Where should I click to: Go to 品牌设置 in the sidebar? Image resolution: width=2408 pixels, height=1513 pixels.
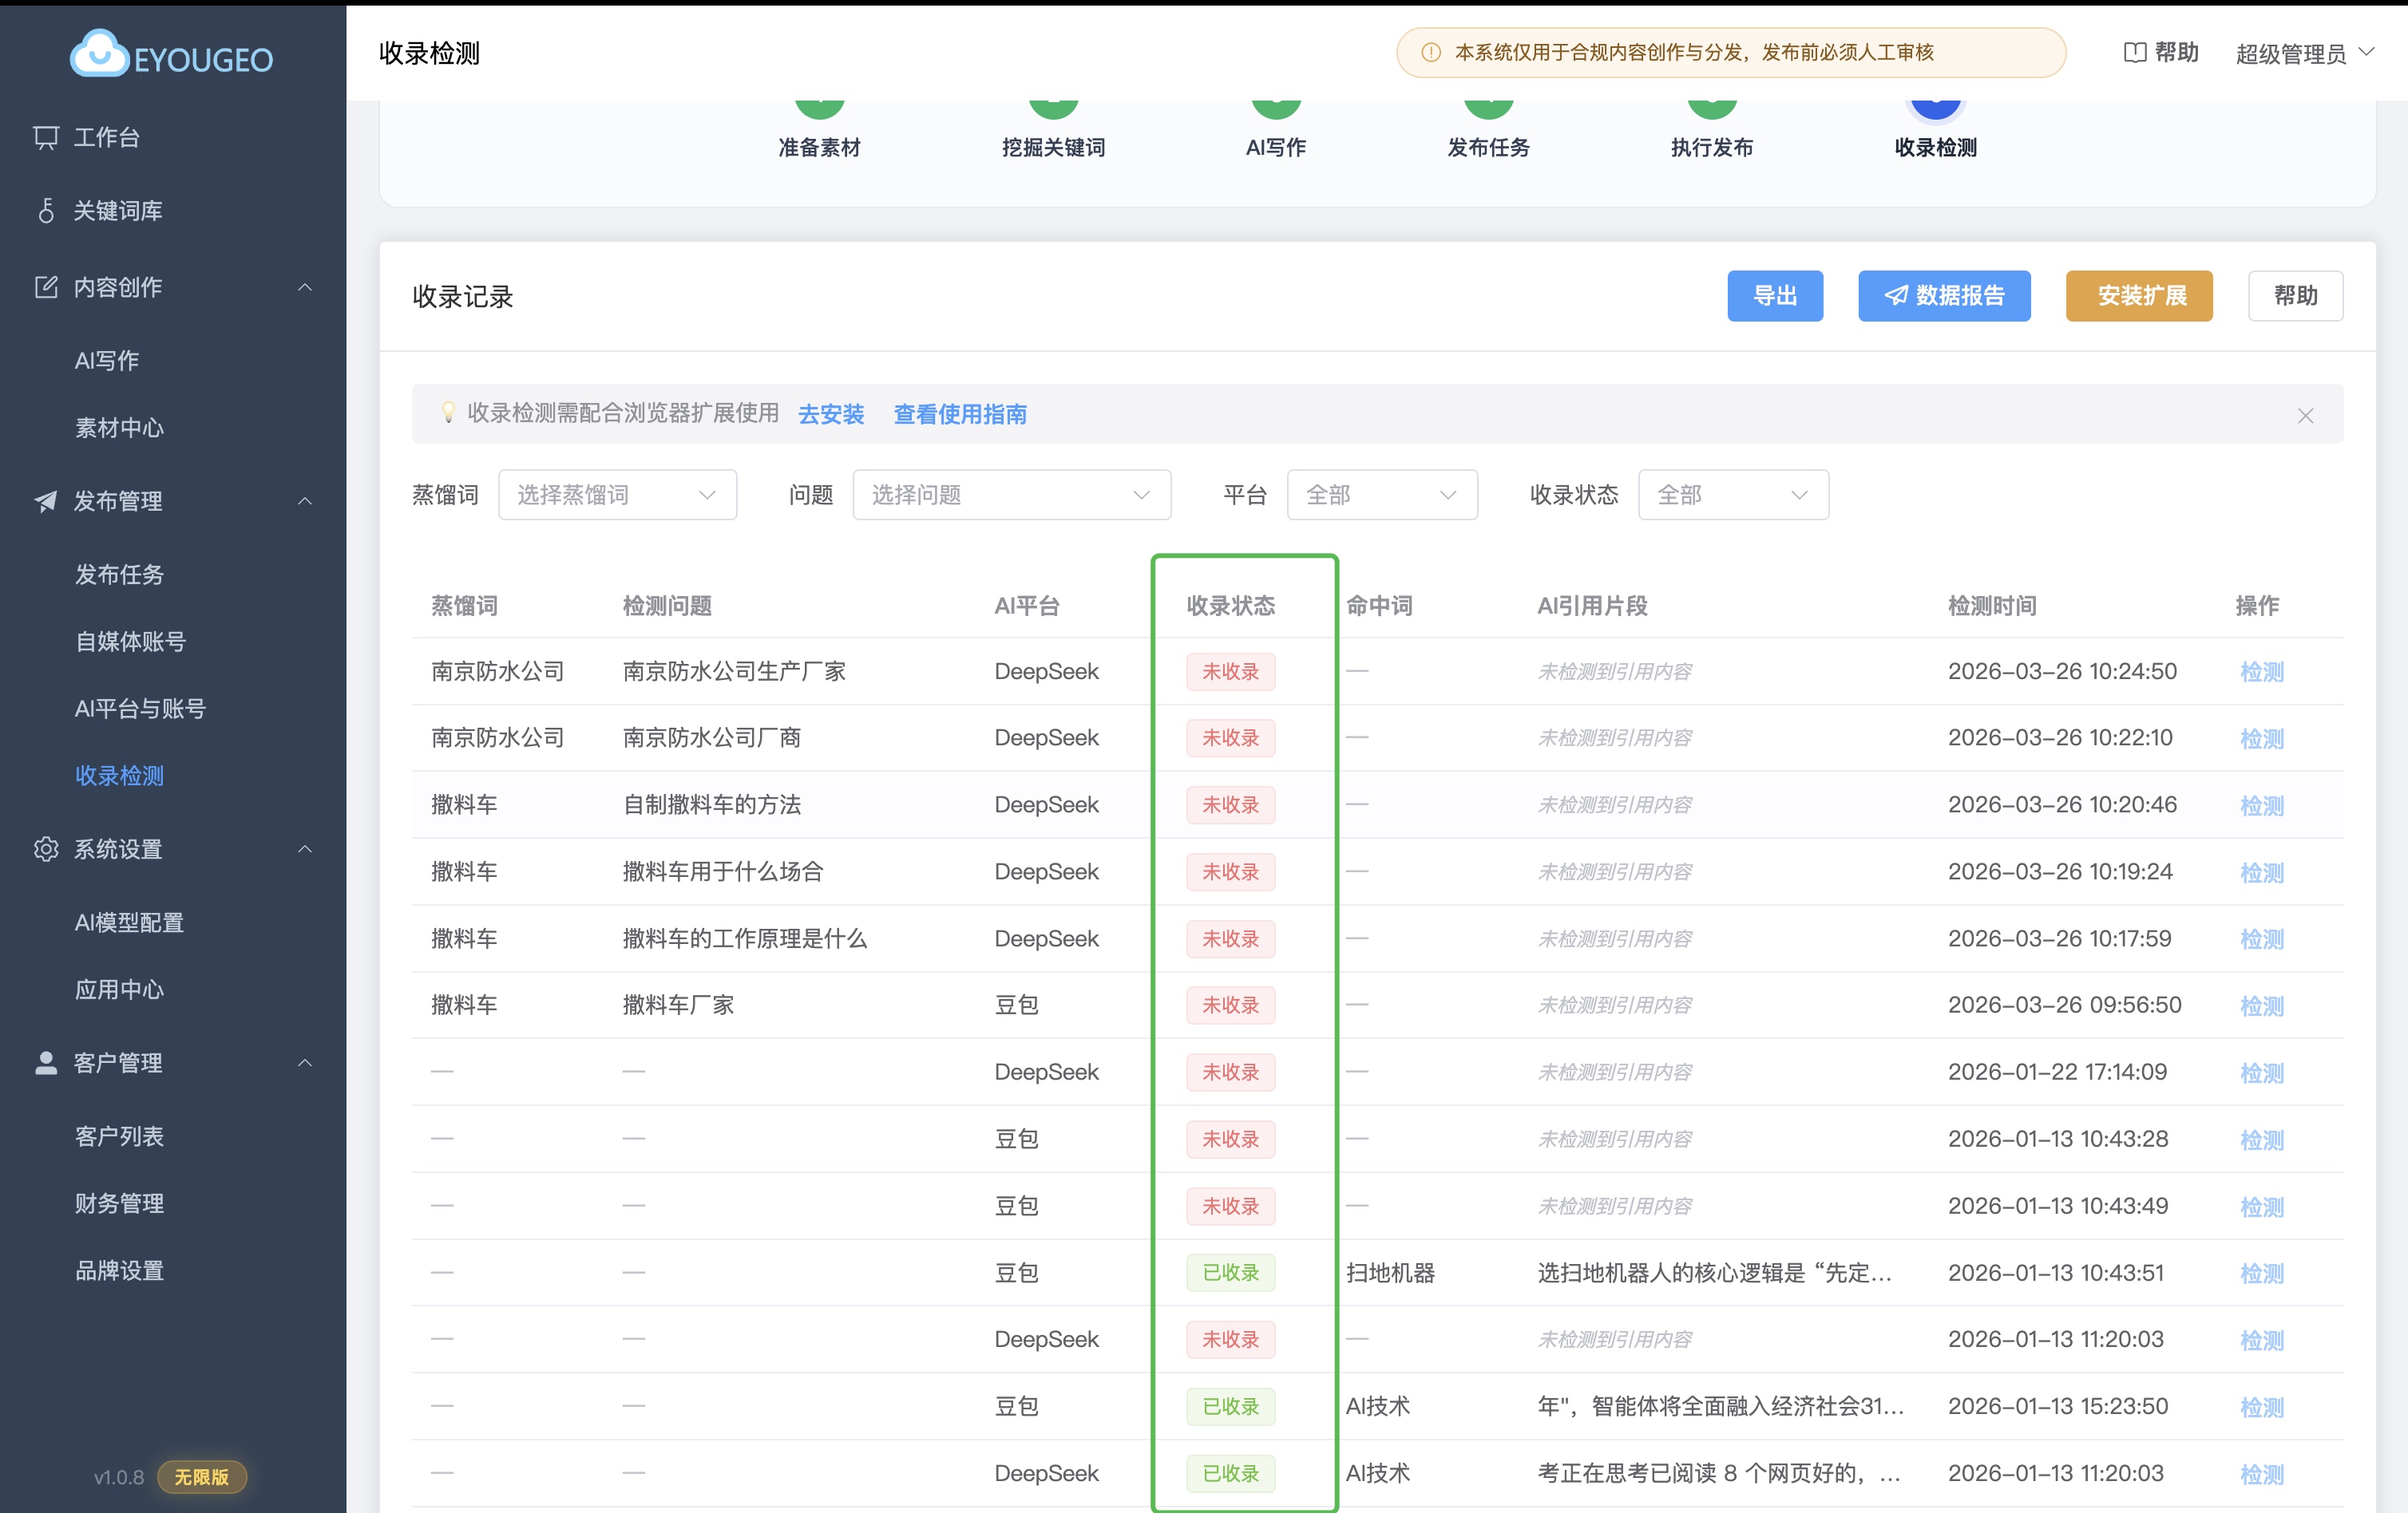coord(119,1270)
